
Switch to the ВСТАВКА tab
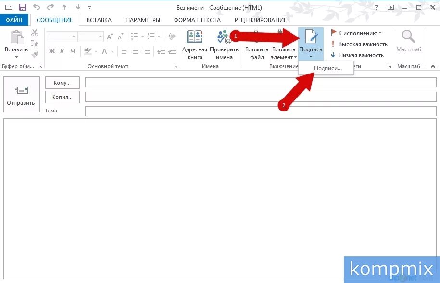pyautogui.click(x=99, y=20)
